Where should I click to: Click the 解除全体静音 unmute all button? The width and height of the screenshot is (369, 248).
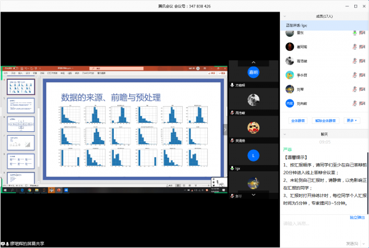pos(325,121)
